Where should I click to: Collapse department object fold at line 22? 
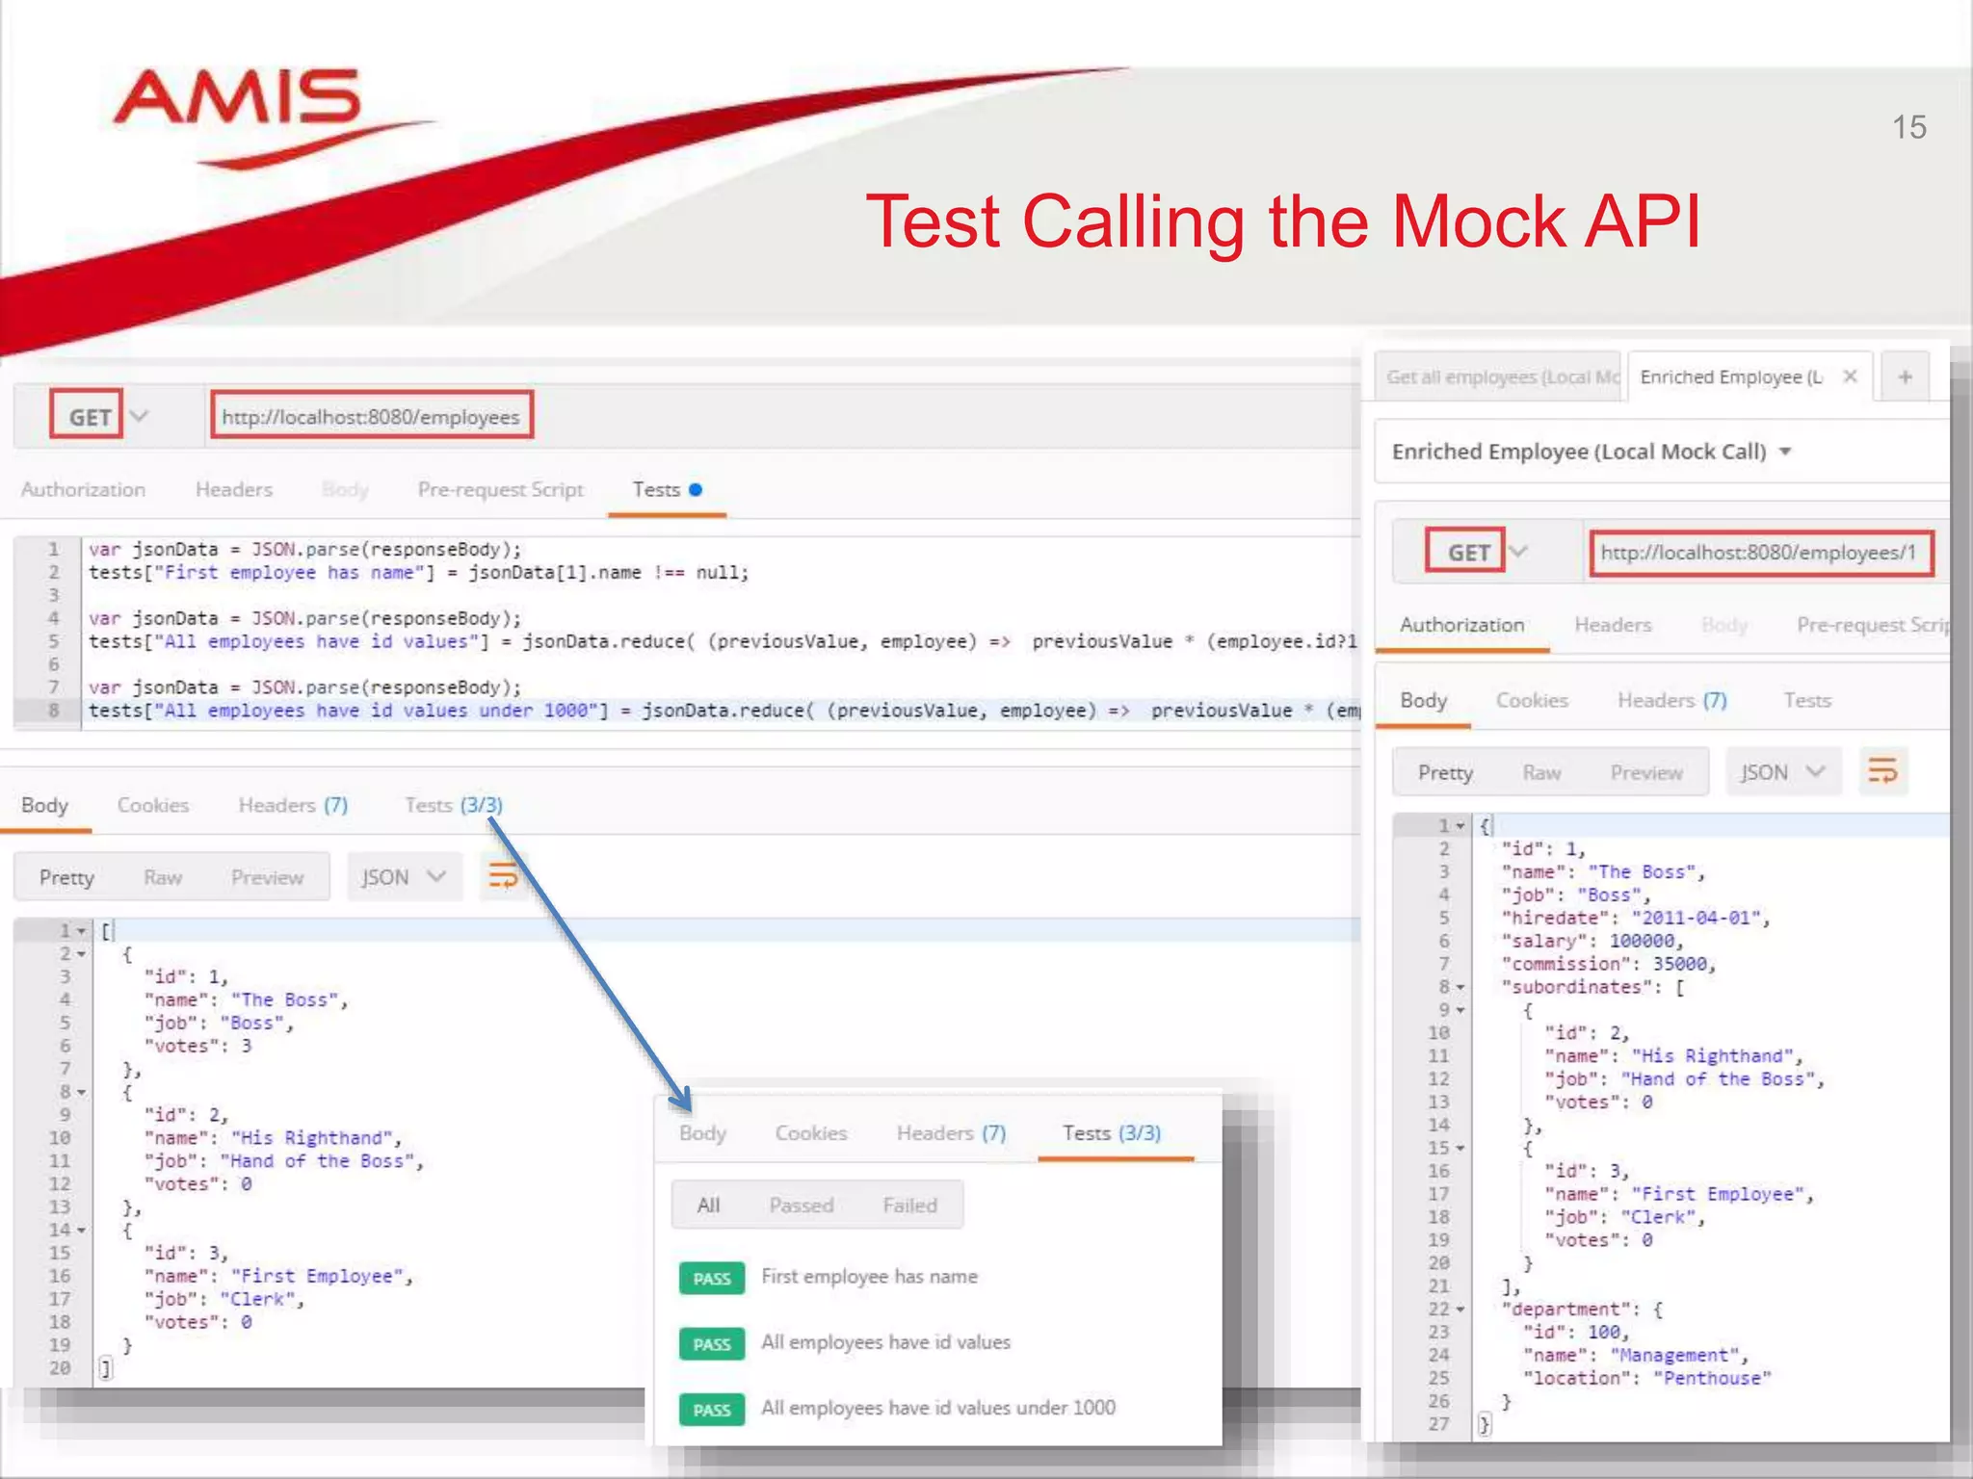click(x=1460, y=1310)
